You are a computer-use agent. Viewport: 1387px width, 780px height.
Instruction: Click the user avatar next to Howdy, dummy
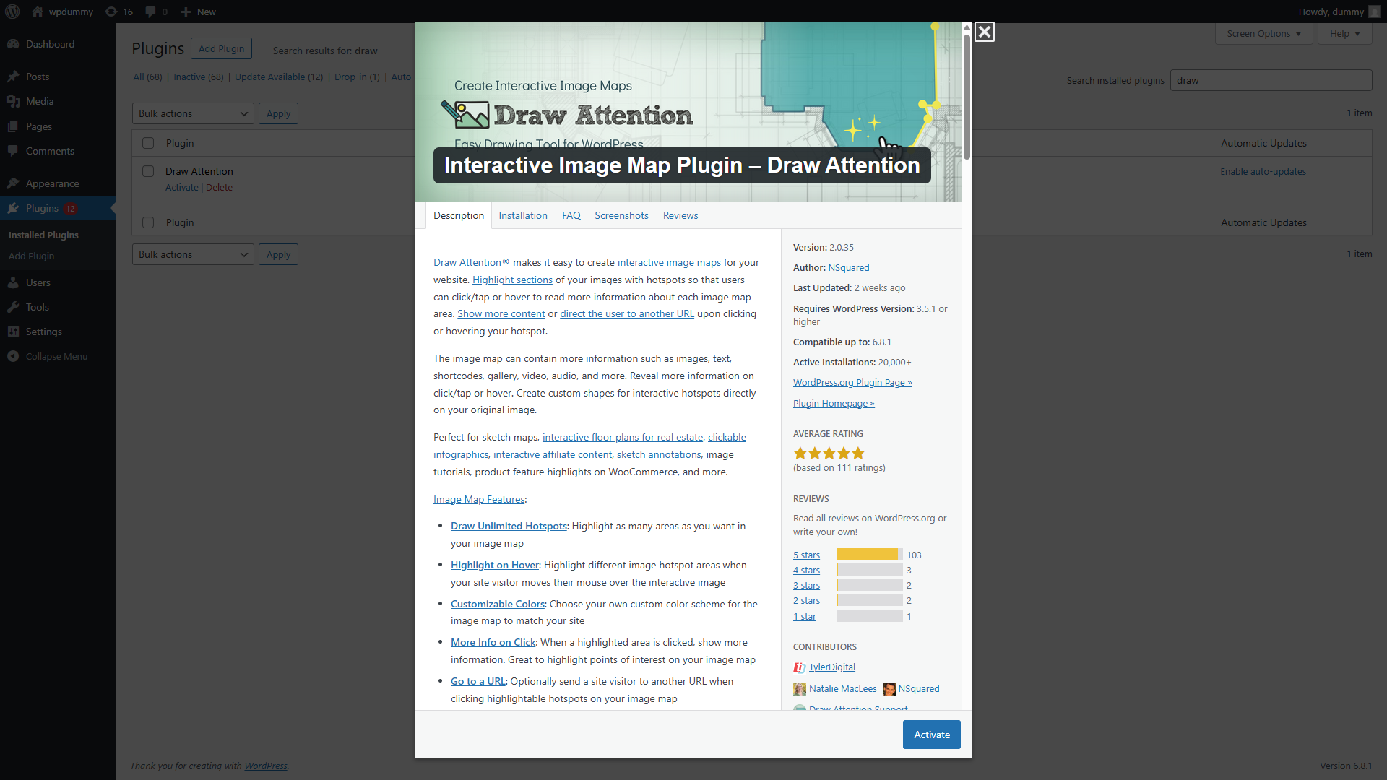[1374, 12]
